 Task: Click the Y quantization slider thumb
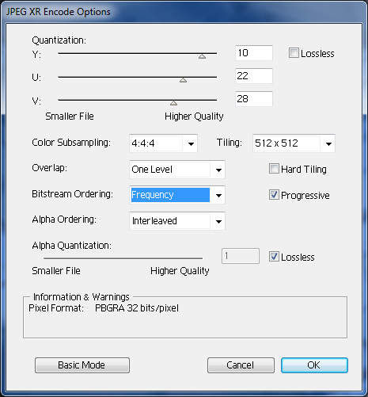[202, 56]
